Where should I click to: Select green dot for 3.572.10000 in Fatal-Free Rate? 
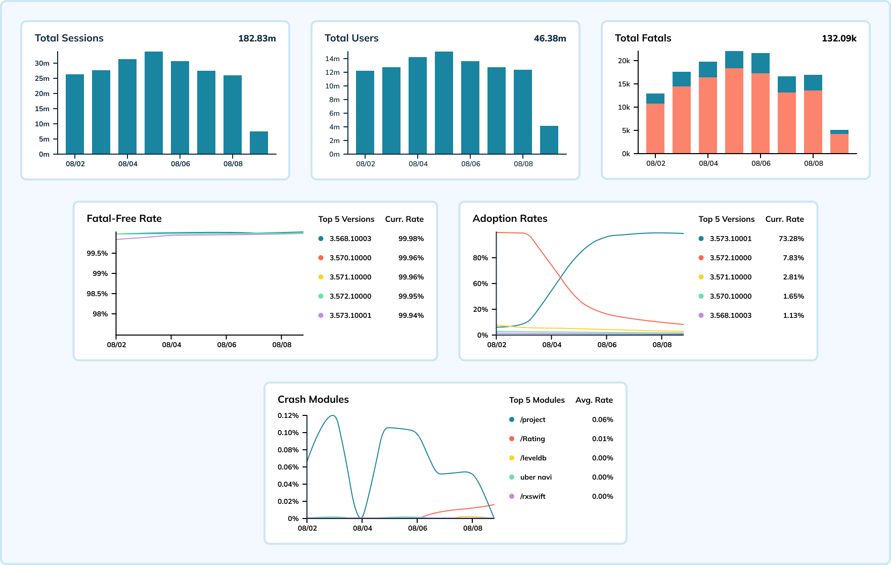(x=321, y=296)
